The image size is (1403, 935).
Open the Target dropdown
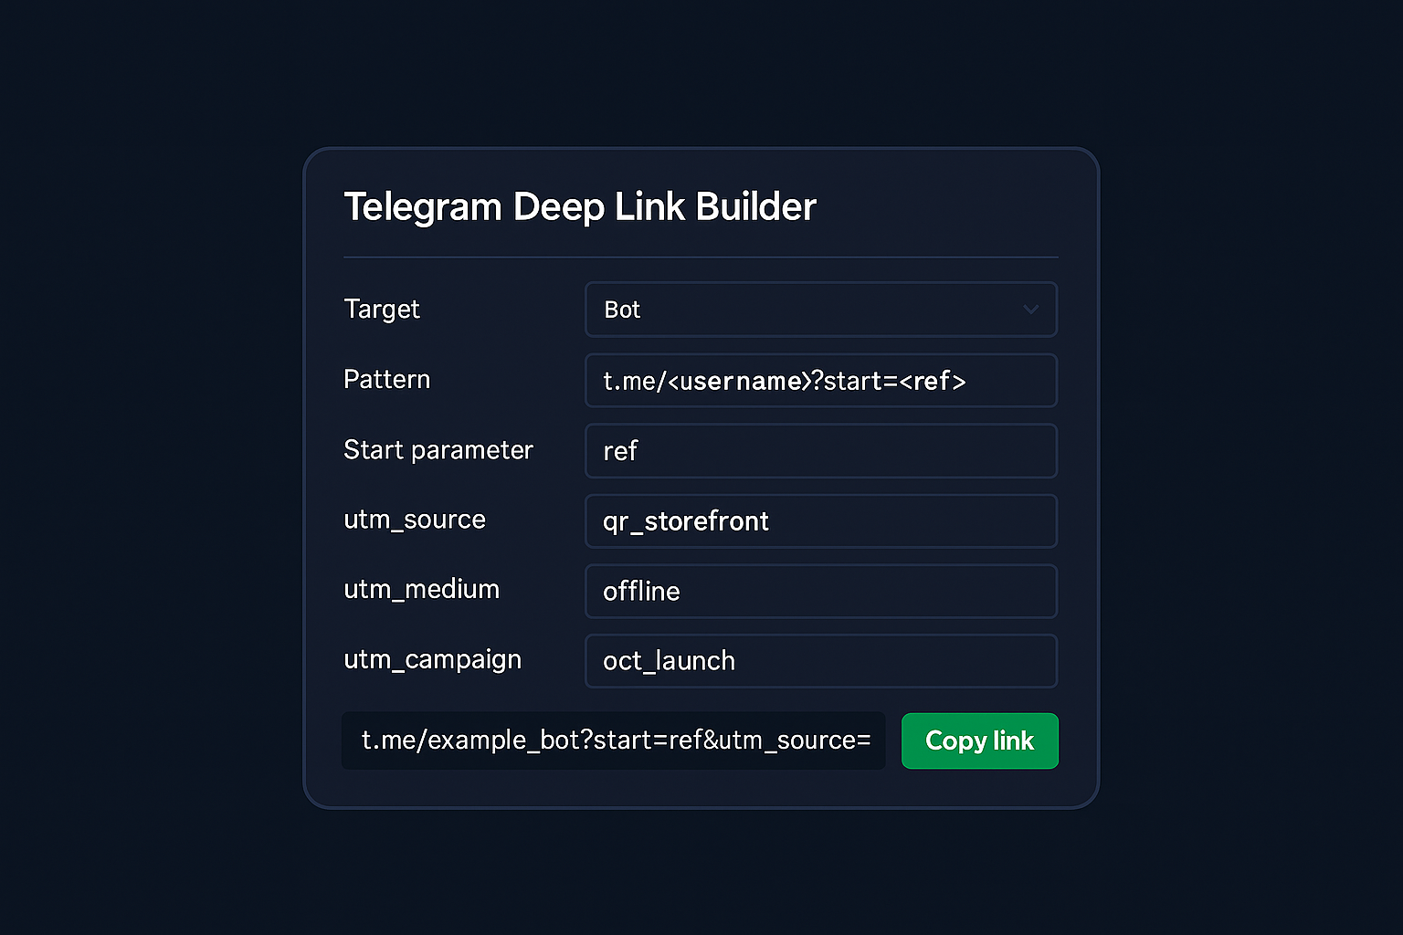point(819,310)
